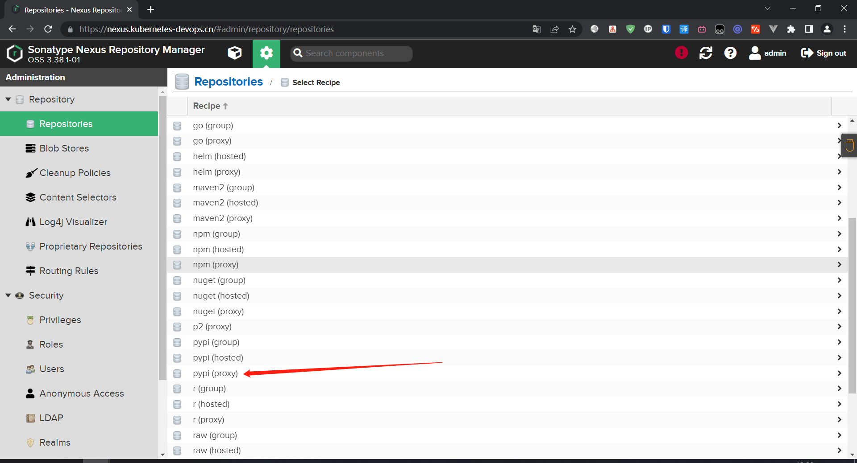Select Repositories in the sidebar
857x463 pixels.
[x=79, y=124]
